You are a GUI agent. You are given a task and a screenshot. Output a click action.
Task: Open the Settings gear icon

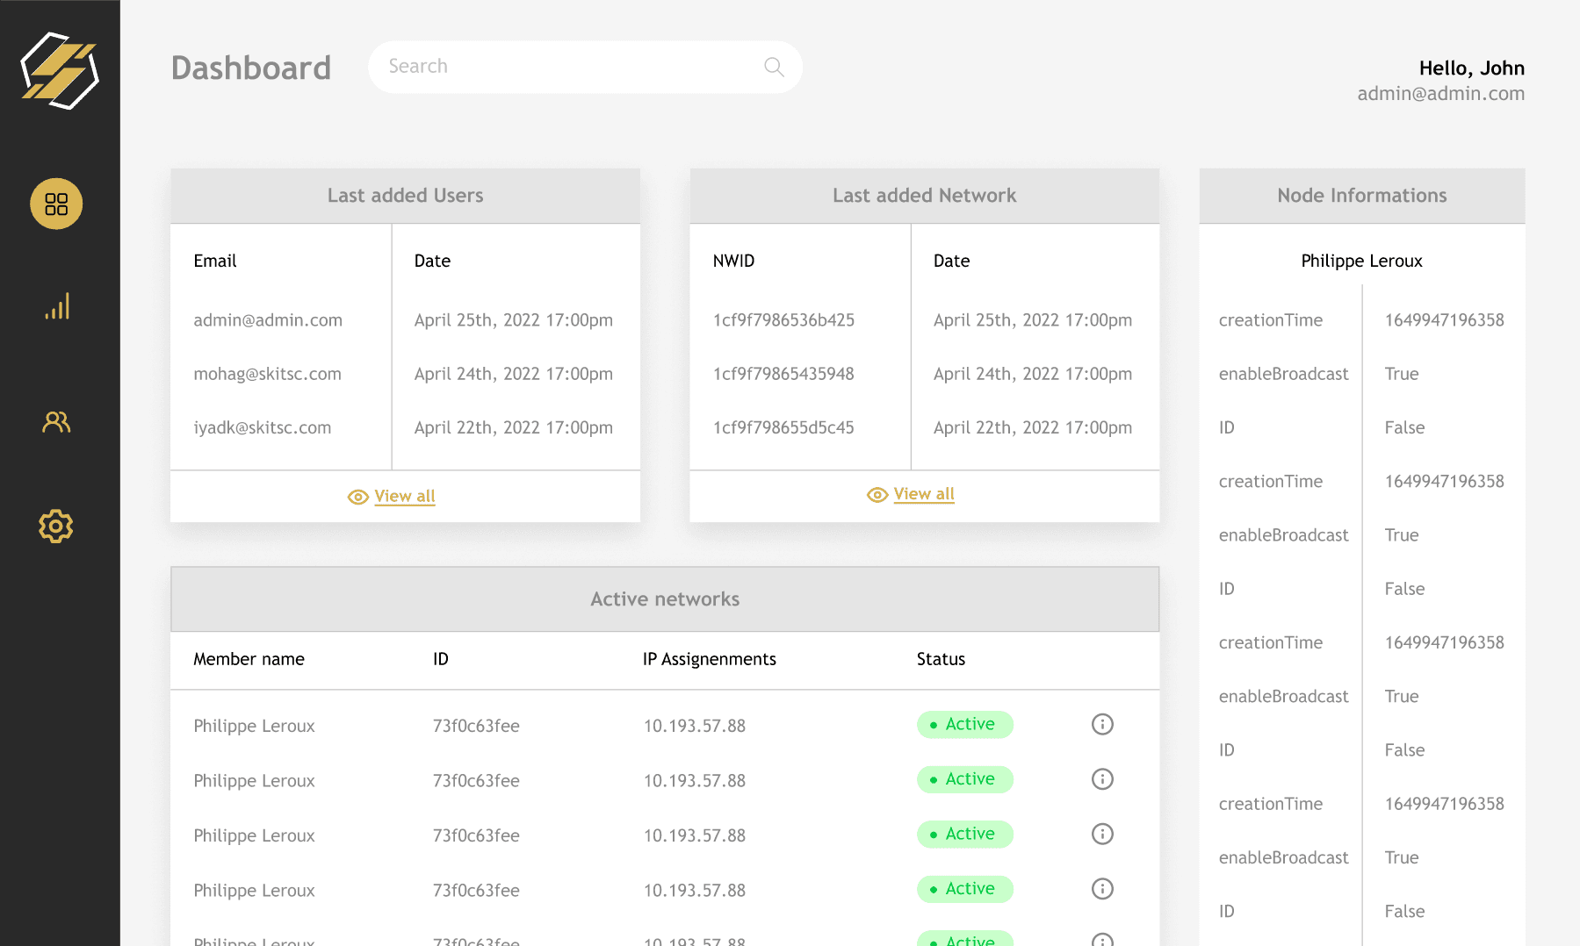(56, 526)
